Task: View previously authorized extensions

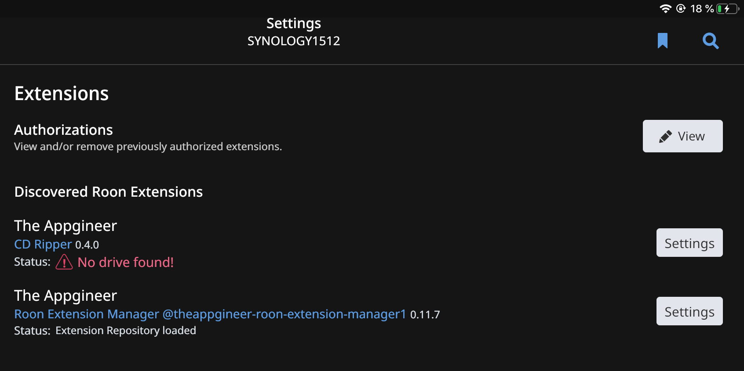Action: pos(682,136)
